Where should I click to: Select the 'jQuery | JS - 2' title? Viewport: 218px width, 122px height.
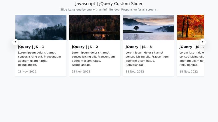85,47
